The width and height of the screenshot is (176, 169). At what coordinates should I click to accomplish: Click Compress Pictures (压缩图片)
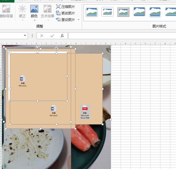point(65,7)
